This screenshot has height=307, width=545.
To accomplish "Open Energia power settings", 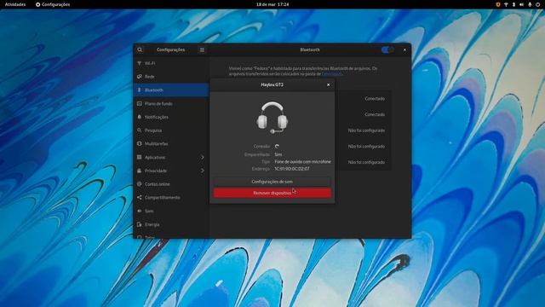I will pyautogui.click(x=171, y=224).
